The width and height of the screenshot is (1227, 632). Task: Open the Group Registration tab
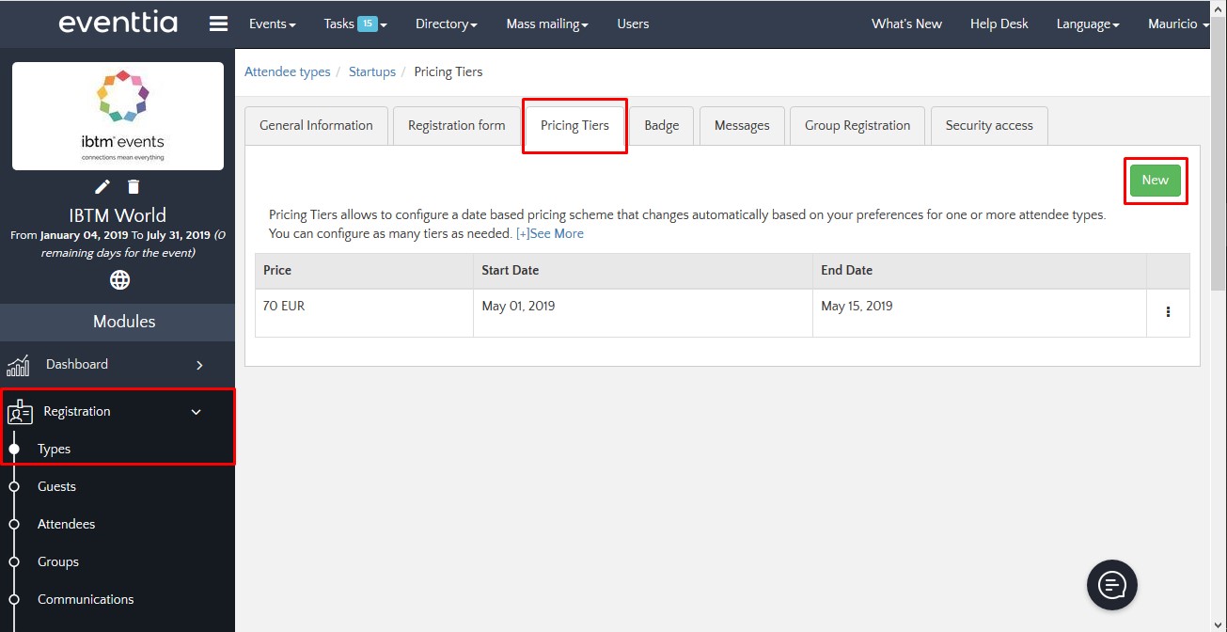(x=857, y=126)
